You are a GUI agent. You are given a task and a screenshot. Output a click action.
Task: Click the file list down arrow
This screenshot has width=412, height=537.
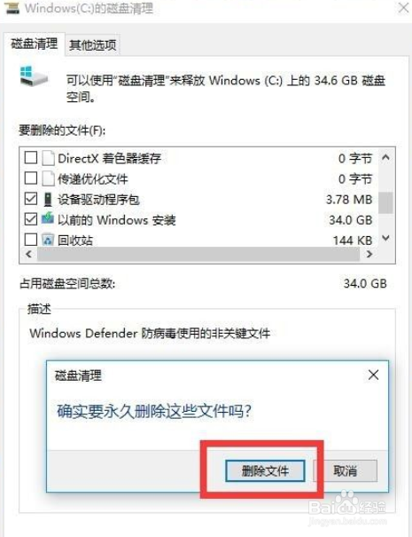[x=385, y=239]
